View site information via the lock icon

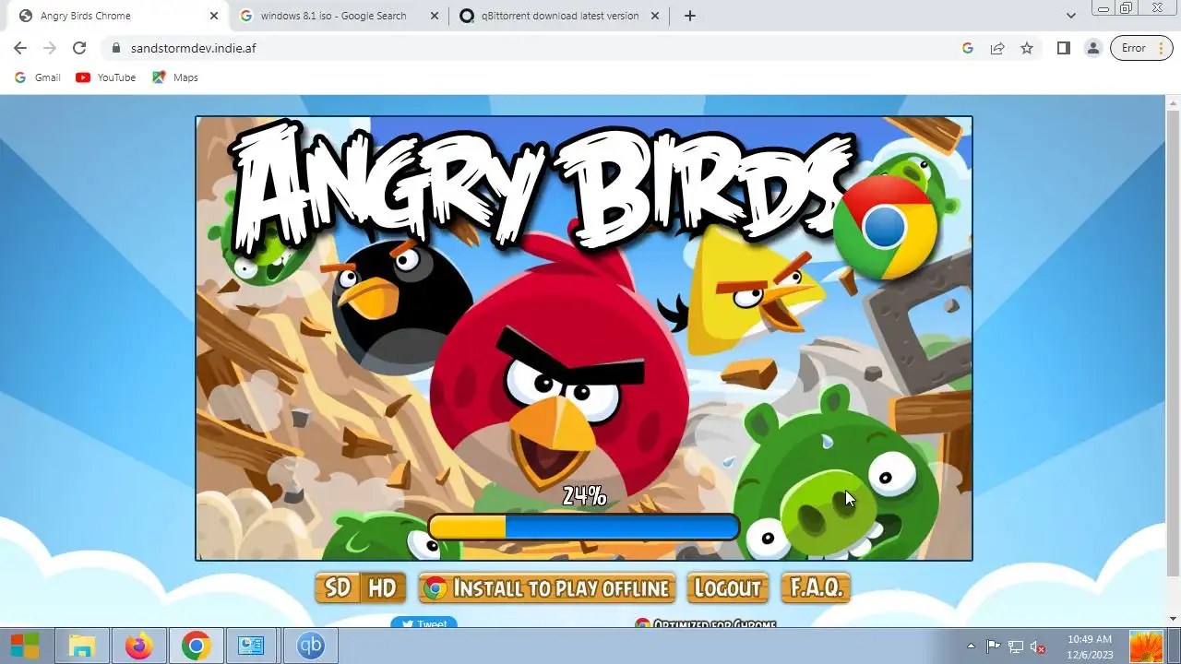(x=115, y=48)
